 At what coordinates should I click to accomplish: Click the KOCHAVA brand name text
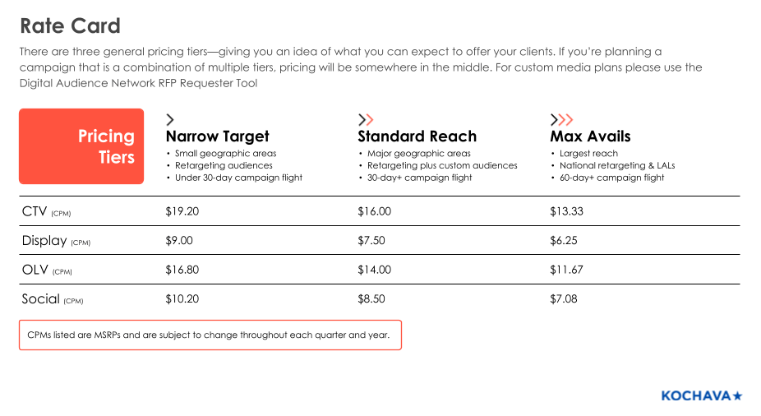[x=696, y=396]
